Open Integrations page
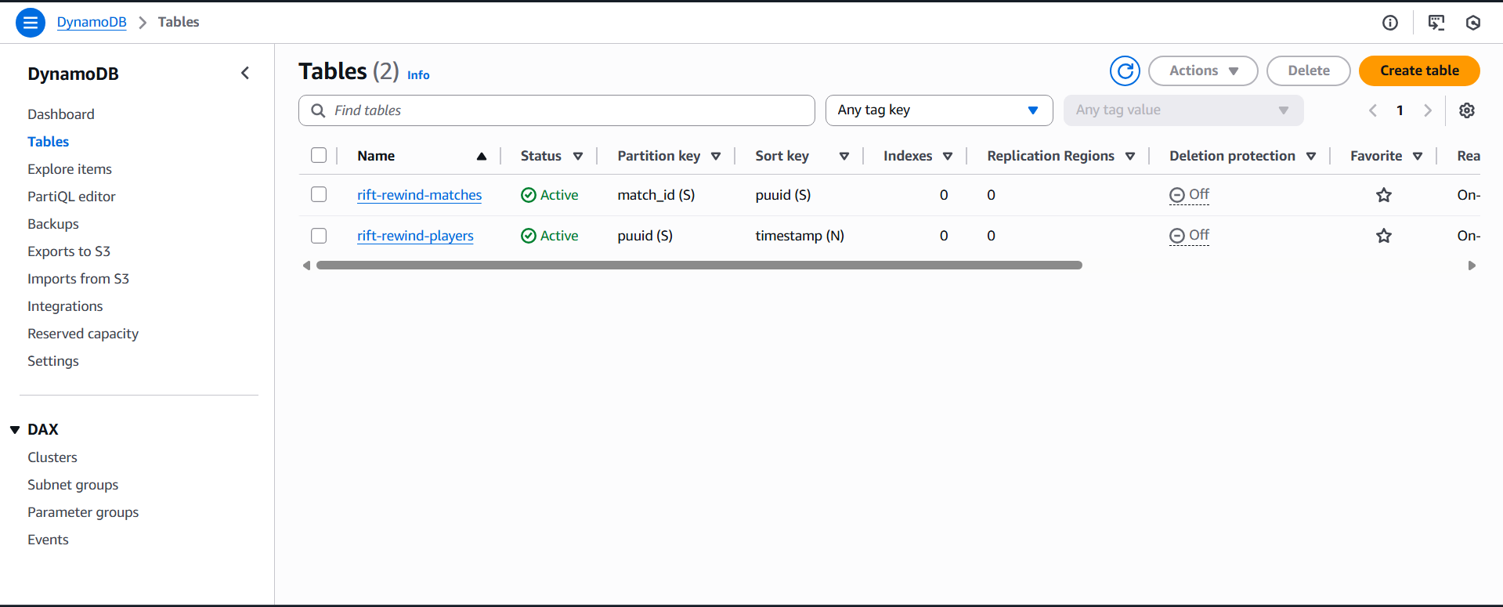The image size is (1503, 607). pos(65,306)
